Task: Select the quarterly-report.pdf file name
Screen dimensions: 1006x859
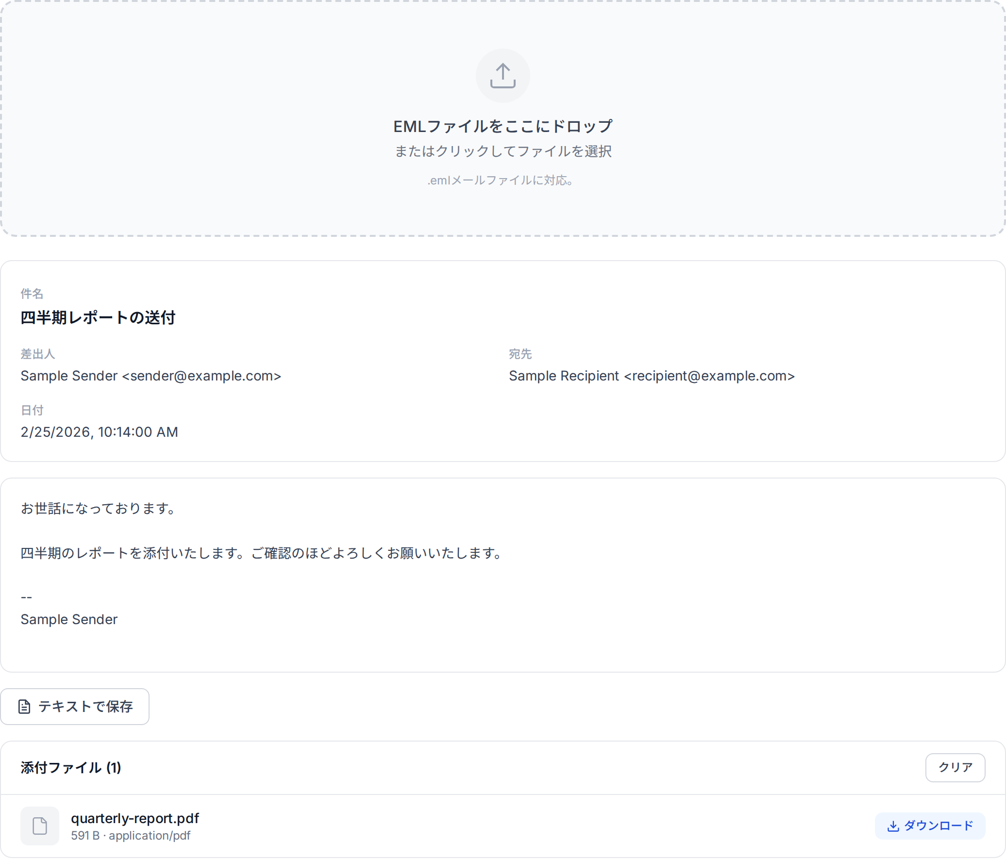Action: point(135,818)
